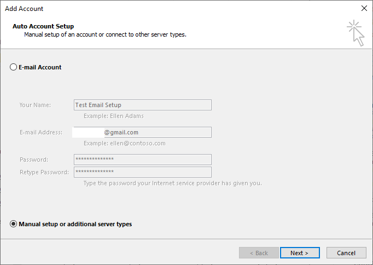Select the E-mail Account radio button
This screenshot has width=373, height=265.
point(14,67)
